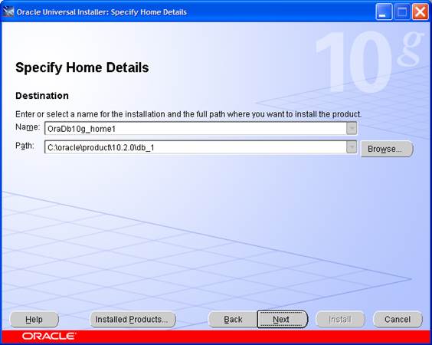Screen dimensions: 432x345
Task: View Installed Products...
Action: pos(133,320)
